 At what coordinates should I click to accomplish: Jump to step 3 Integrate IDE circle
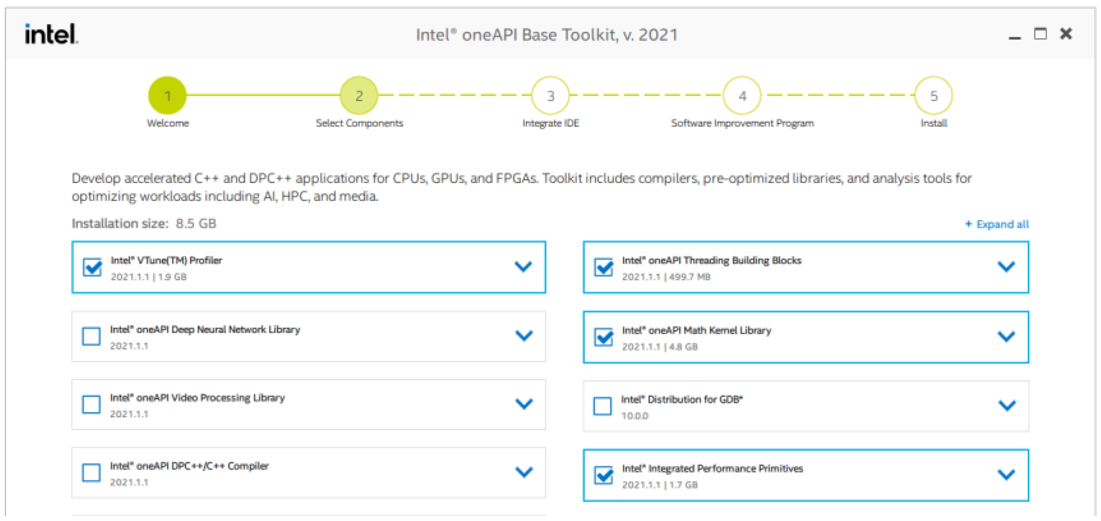tap(550, 95)
